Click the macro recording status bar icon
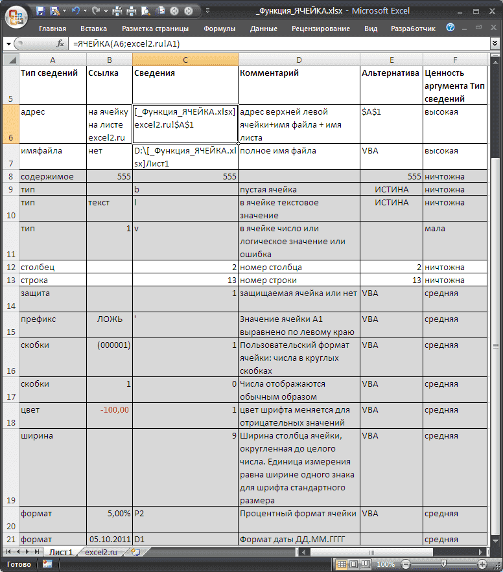The image size is (503, 572). pyautogui.click(x=47, y=564)
